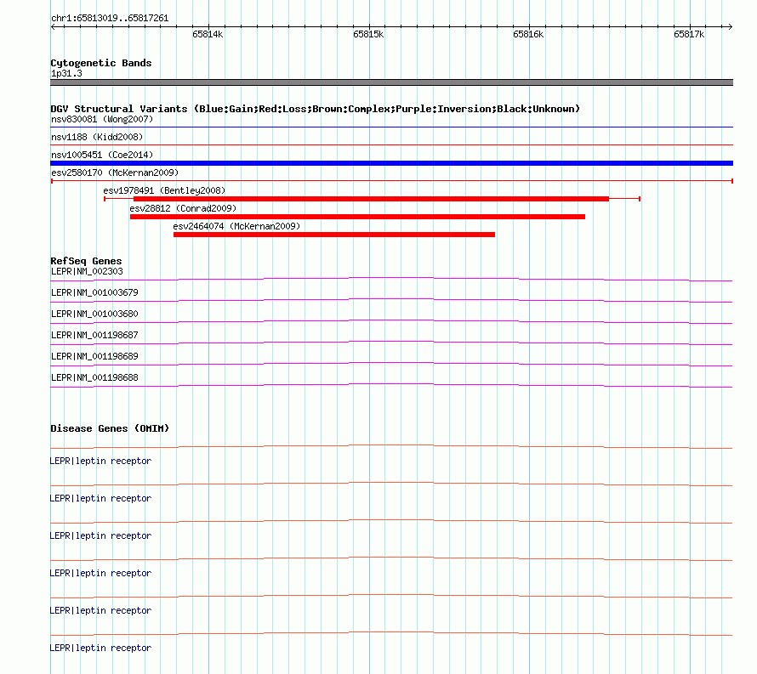Click the thin red esv2580170 variant line
This screenshot has width=757, height=674.
tap(391, 181)
